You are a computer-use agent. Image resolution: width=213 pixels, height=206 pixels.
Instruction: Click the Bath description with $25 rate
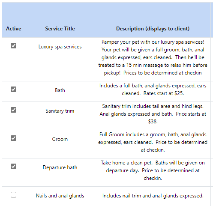153,90
